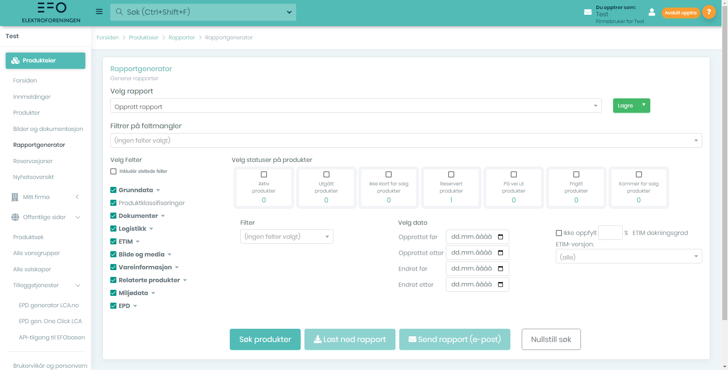The width and height of the screenshot is (728, 370).
Task: Open the user profile icon
Action: point(652,12)
